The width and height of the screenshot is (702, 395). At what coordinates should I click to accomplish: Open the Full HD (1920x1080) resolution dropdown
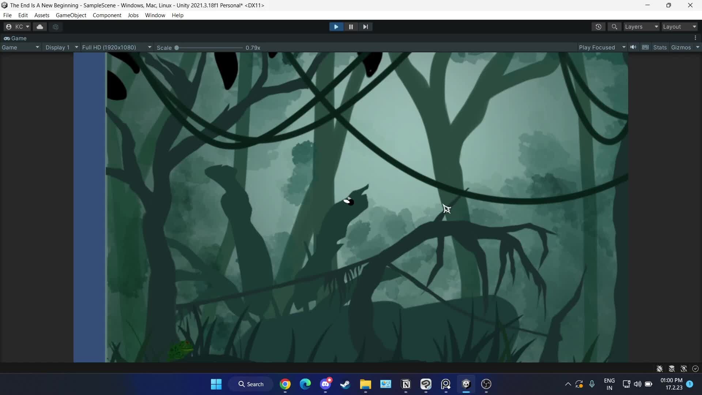coord(116,47)
